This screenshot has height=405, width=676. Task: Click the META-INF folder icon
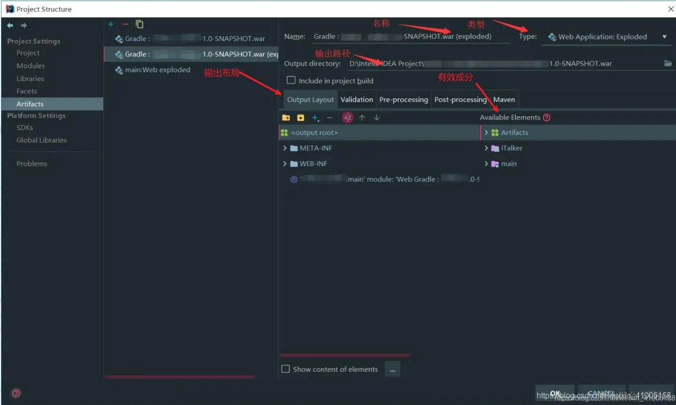[x=294, y=148]
